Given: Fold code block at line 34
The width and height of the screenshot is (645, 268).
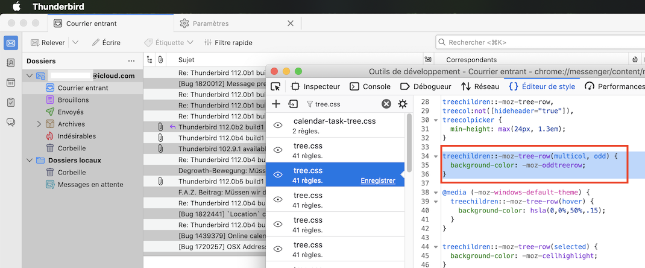Looking at the screenshot, I should coord(436,156).
